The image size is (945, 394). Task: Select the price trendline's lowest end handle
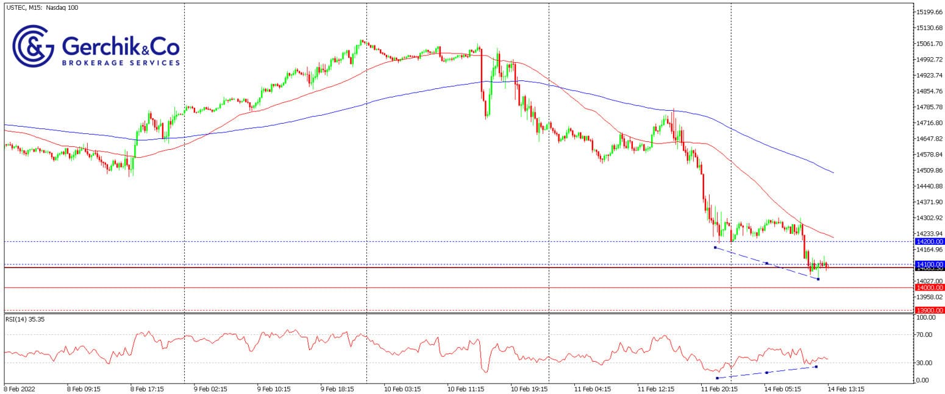point(818,279)
